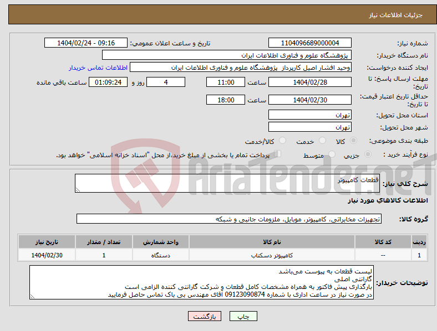The image size is (437, 331).
Task: Click the نام دستگاه خریدار field
Action: [x=227, y=55]
